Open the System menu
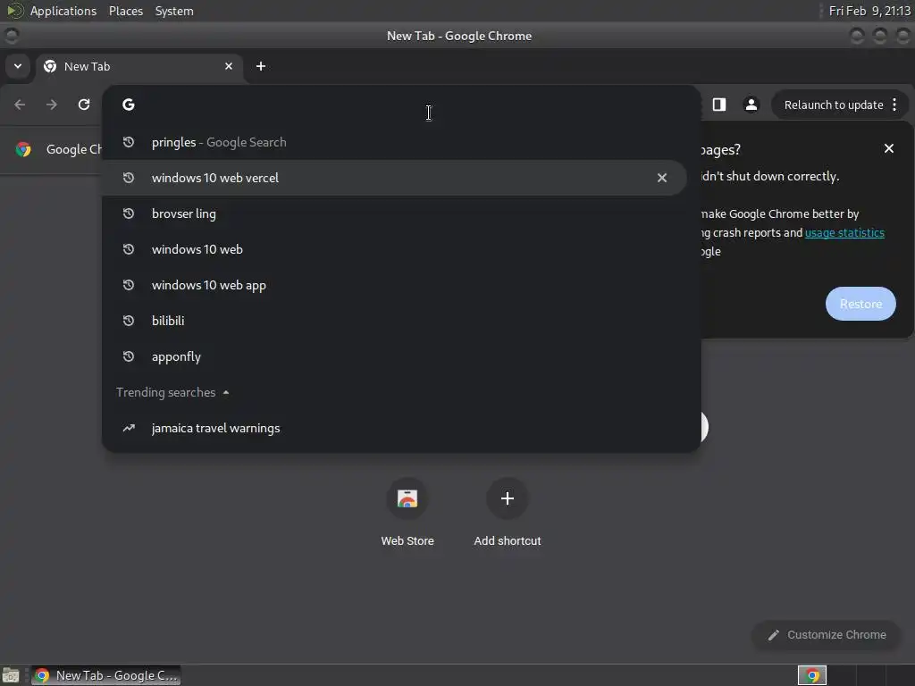This screenshot has width=915, height=686. [x=174, y=11]
